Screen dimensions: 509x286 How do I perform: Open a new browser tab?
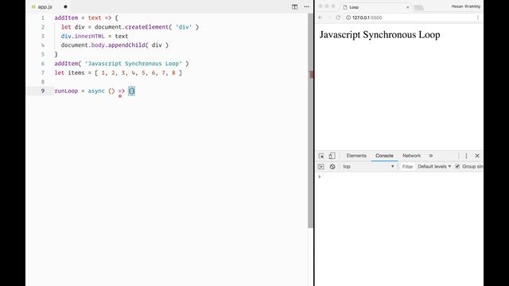[419, 7]
